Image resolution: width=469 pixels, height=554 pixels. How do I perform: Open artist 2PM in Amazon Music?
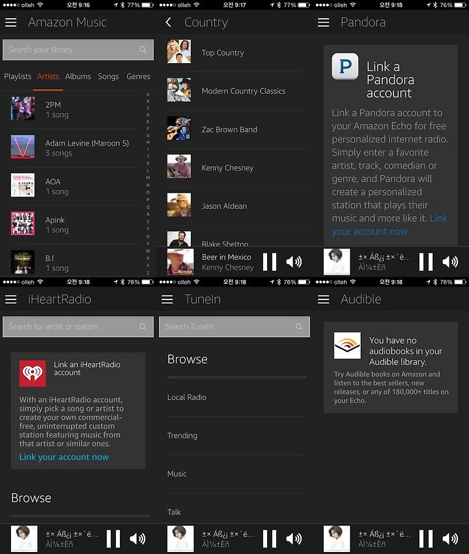click(76, 109)
